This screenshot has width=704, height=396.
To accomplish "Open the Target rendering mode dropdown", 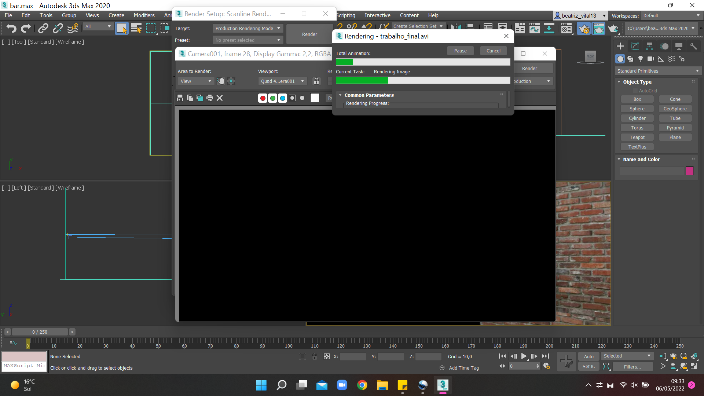I will (x=248, y=28).
